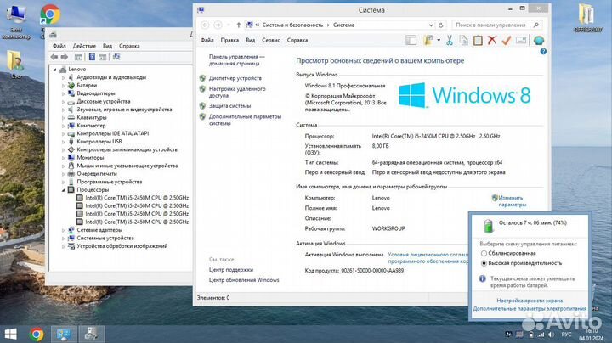Click the Windows Start button

point(10,334)
